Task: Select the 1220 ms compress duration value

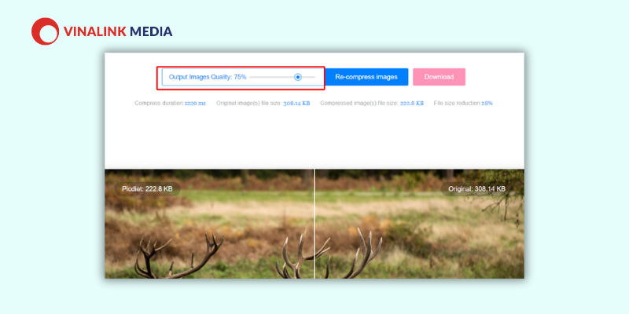Action: click(195, 104)
